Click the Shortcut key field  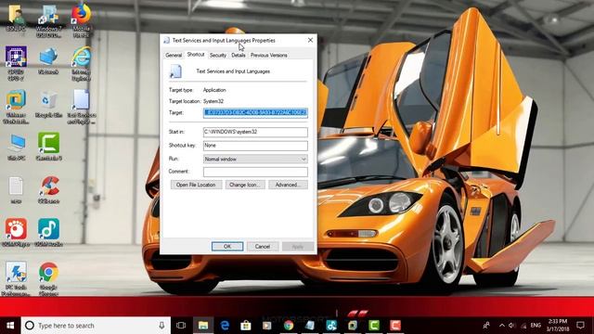(255, 146)
